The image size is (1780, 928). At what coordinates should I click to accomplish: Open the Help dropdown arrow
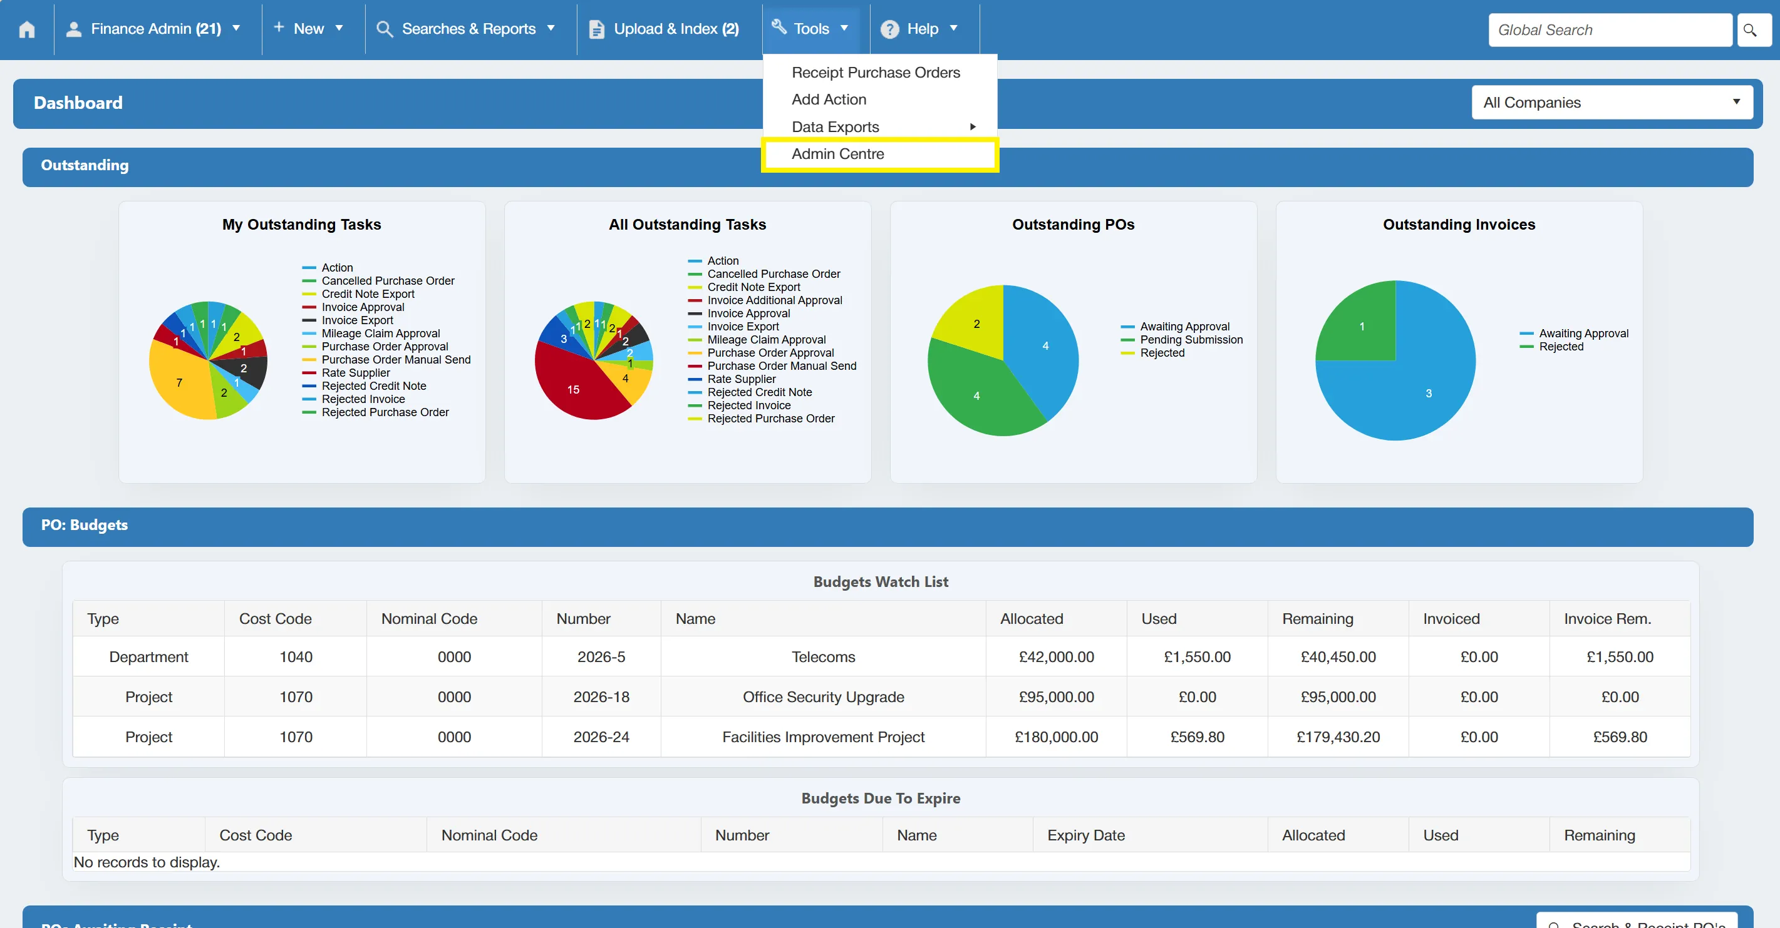(x=953, y=28)
